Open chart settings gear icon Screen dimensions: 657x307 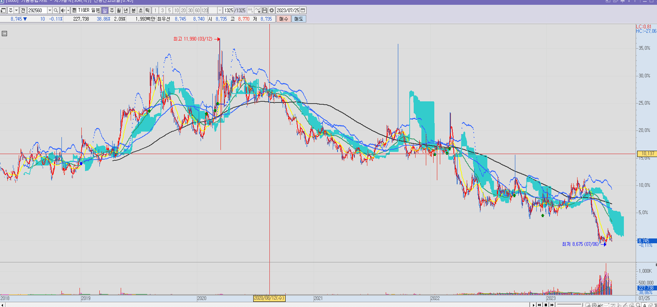click(x=272, y=10)
